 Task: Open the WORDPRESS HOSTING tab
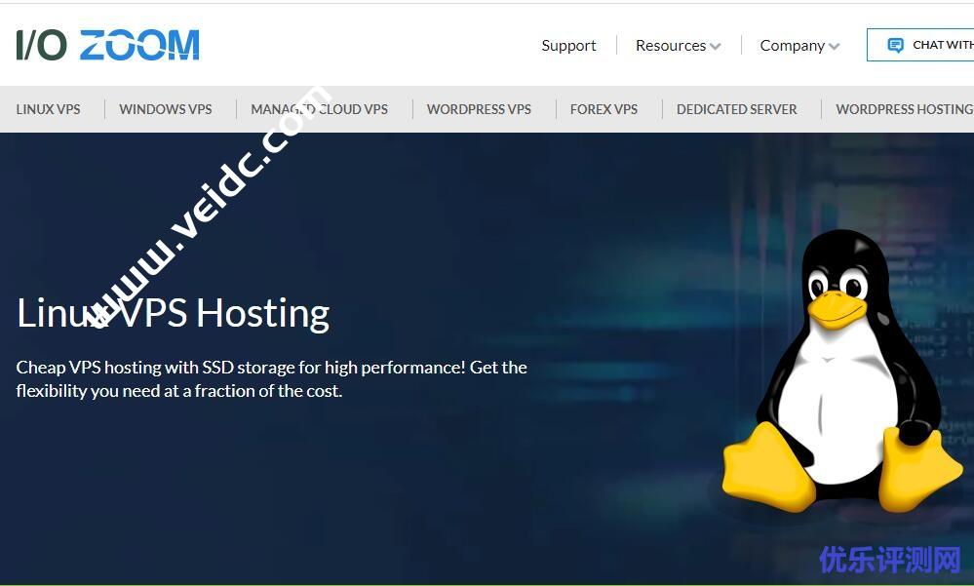[905, 109]
